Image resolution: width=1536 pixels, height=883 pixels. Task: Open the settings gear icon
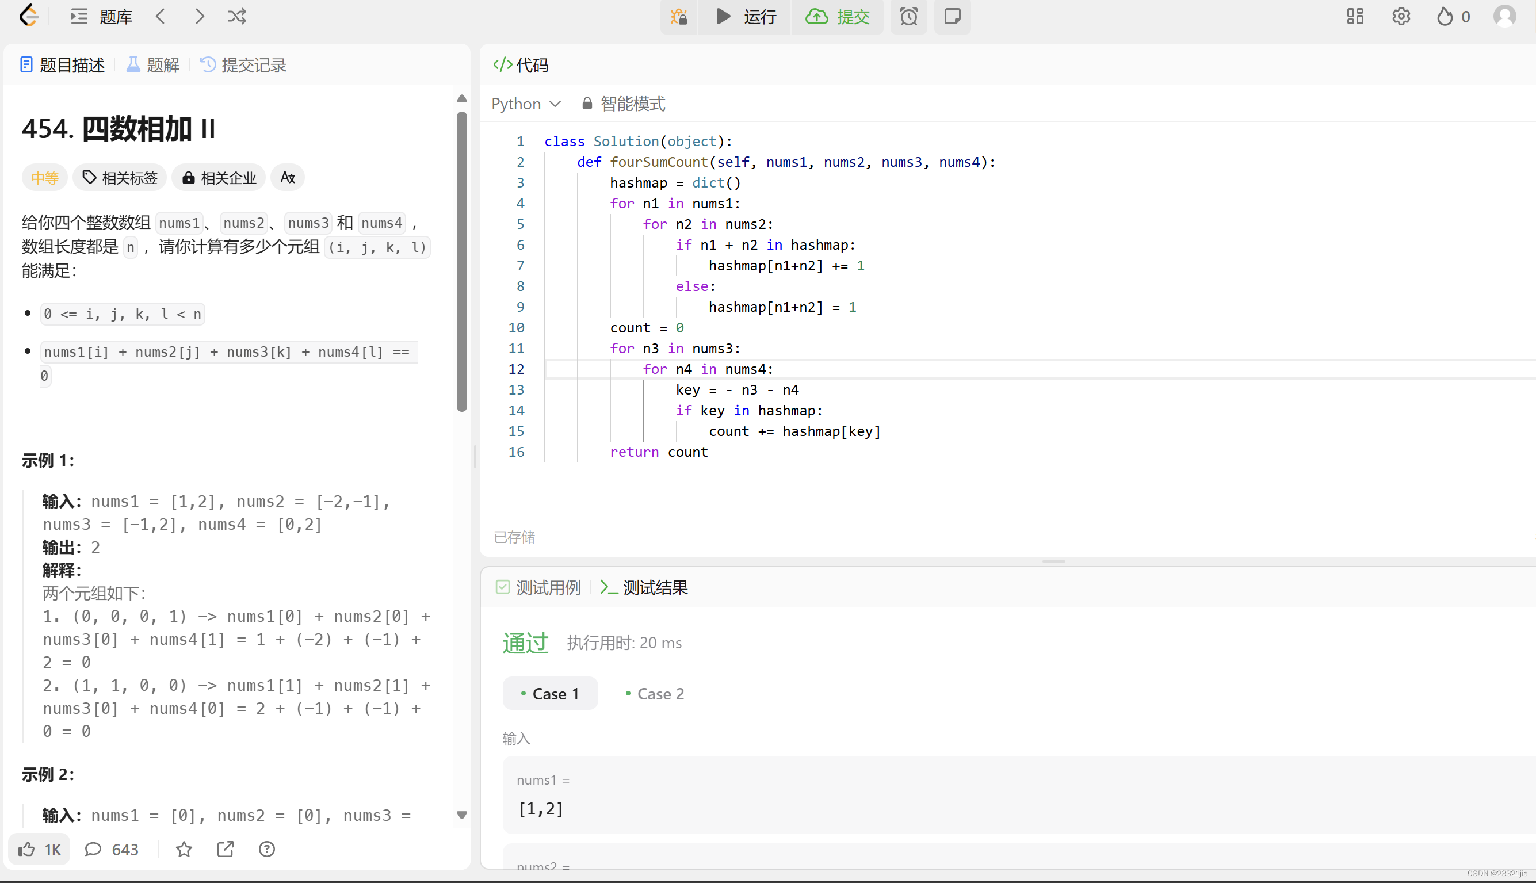point(1401,16)
